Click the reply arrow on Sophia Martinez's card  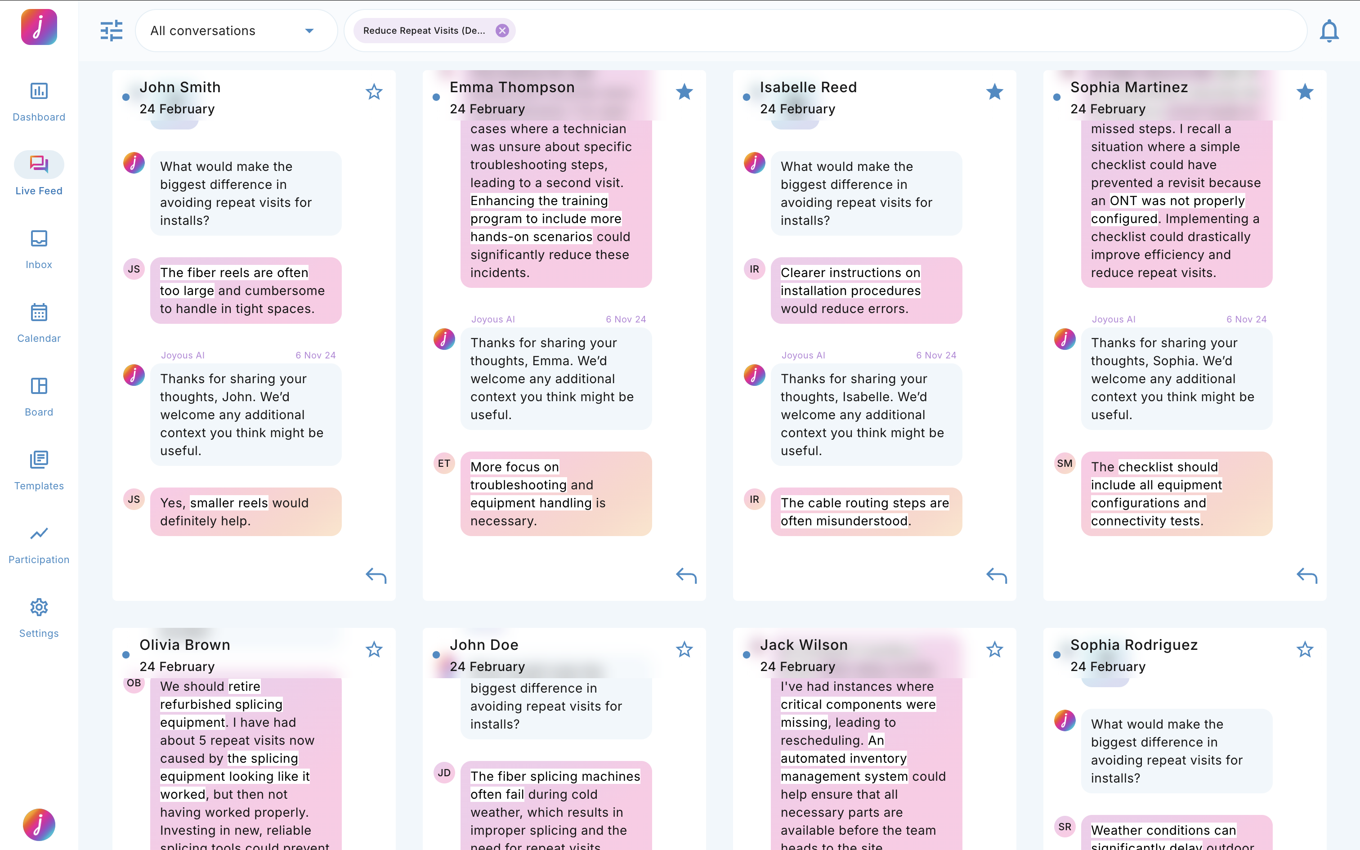(x=1306, y=575)
